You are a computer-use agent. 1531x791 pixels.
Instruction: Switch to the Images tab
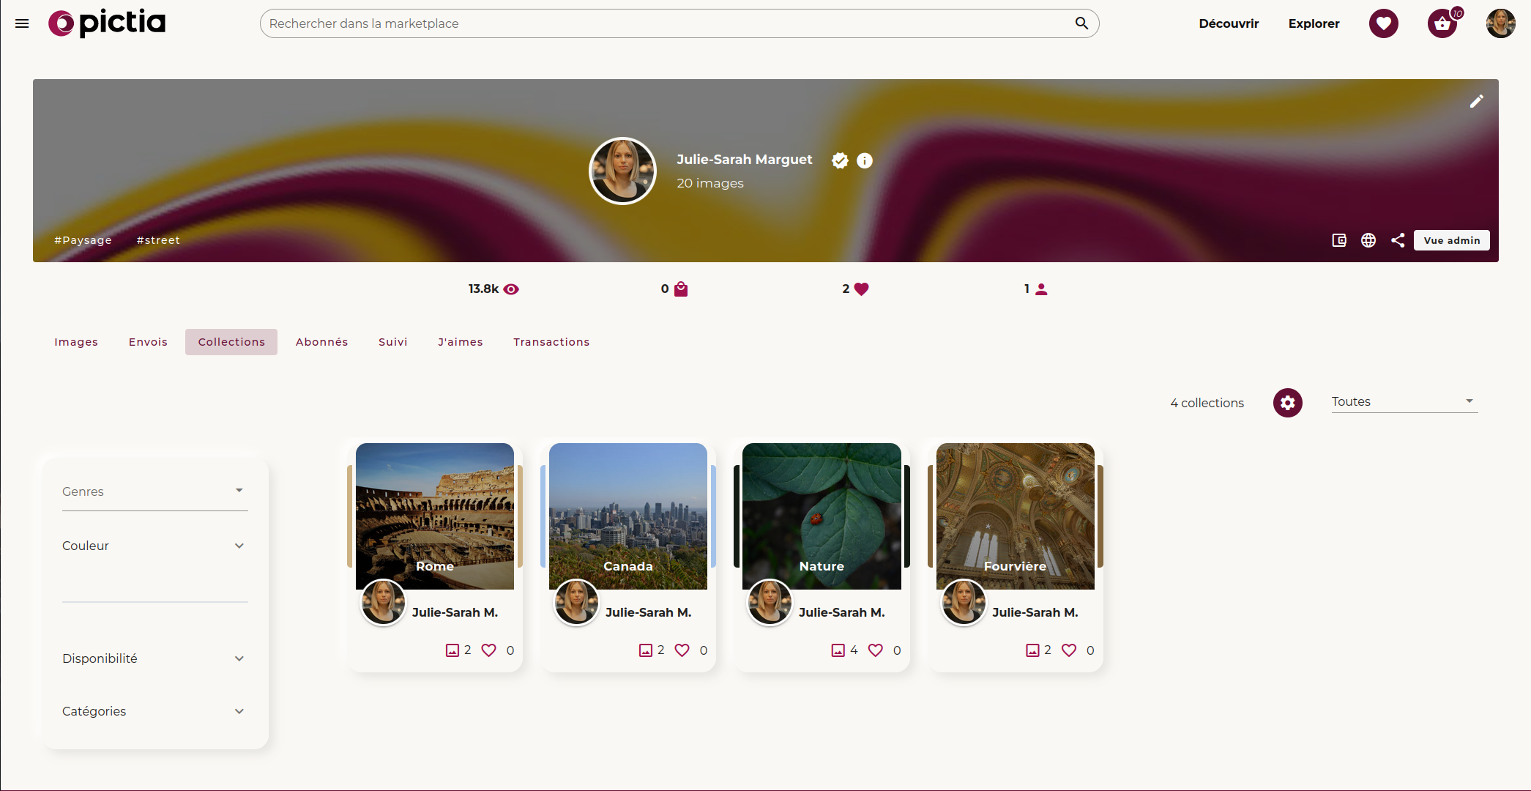pyautogui.click(x=76, y=342)
